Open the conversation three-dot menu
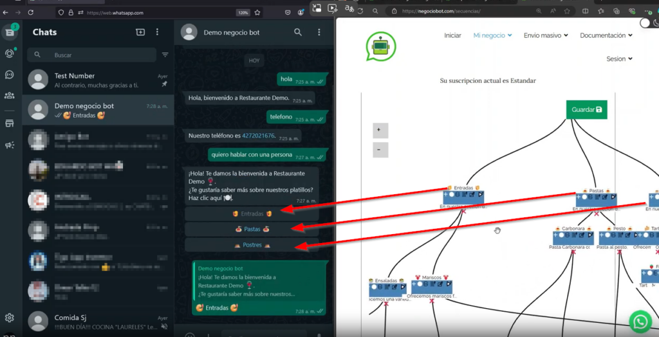 click(319, 32)
